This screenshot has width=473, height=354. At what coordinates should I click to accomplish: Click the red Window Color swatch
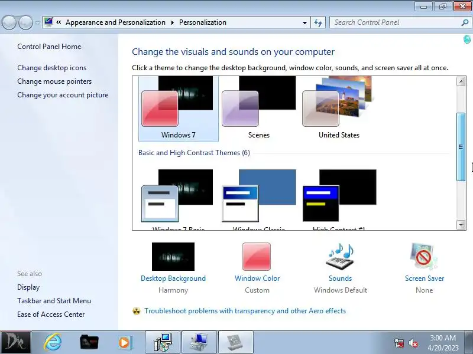(257, 257)
